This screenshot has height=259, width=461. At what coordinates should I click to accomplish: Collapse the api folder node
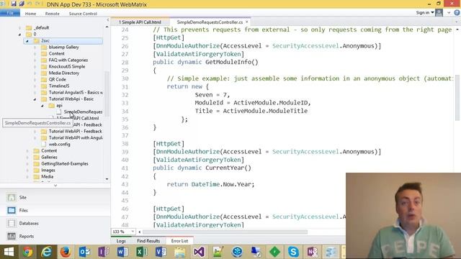pyautogui.click(x=42, y=106)
